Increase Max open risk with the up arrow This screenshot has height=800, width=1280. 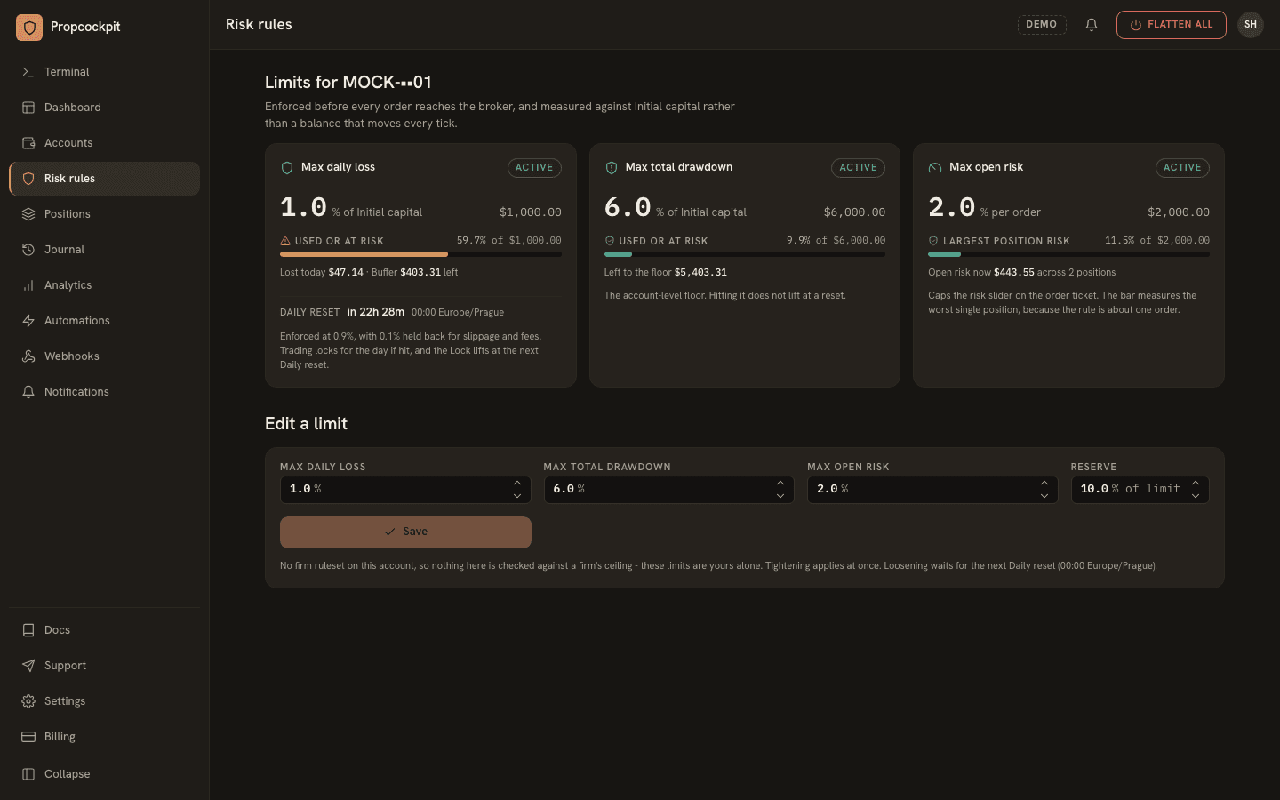tap(1044, 484)
